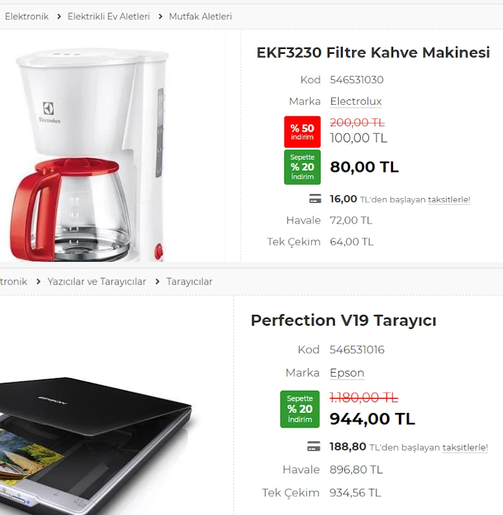Screen dimensions: 503x515
Task: Click chevron arrow before Mutfak Aletleri
Action: click(x=160, y=16)
